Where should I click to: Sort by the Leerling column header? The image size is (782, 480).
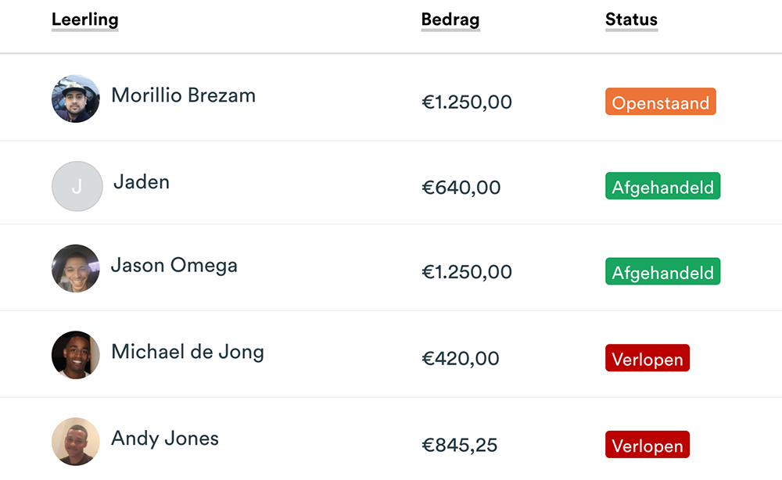tap(84, 20)
